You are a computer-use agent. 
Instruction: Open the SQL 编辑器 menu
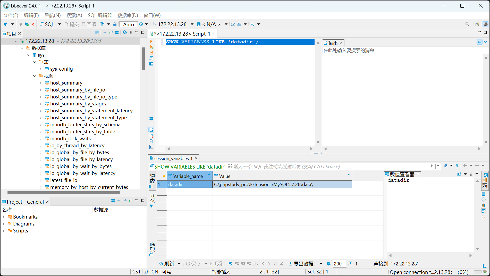click(100, 15)
